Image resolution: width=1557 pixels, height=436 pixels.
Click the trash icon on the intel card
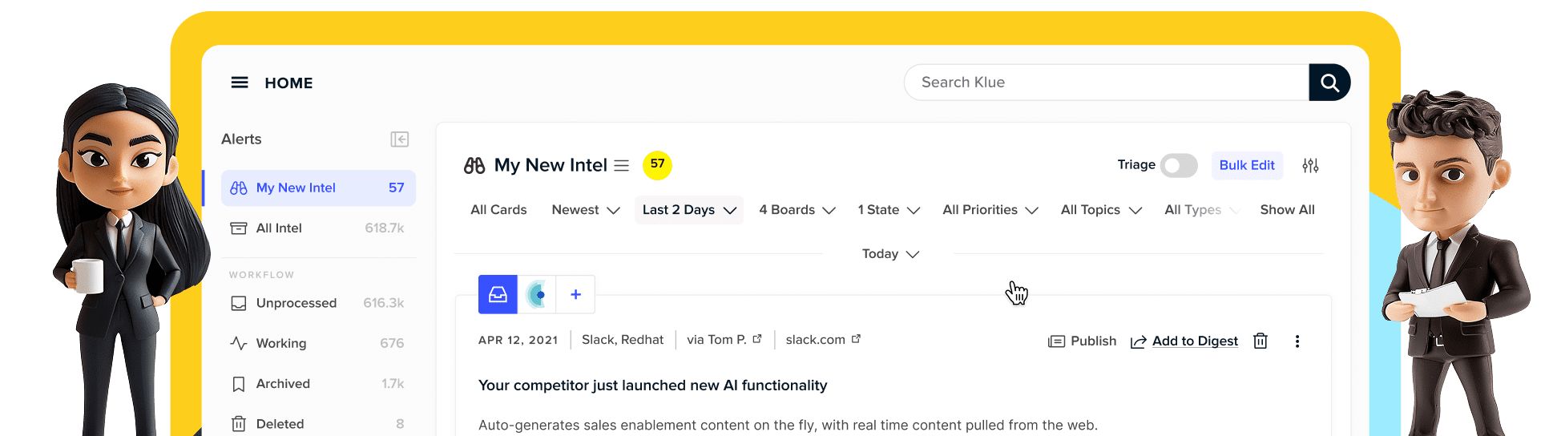coord(1261,341)
